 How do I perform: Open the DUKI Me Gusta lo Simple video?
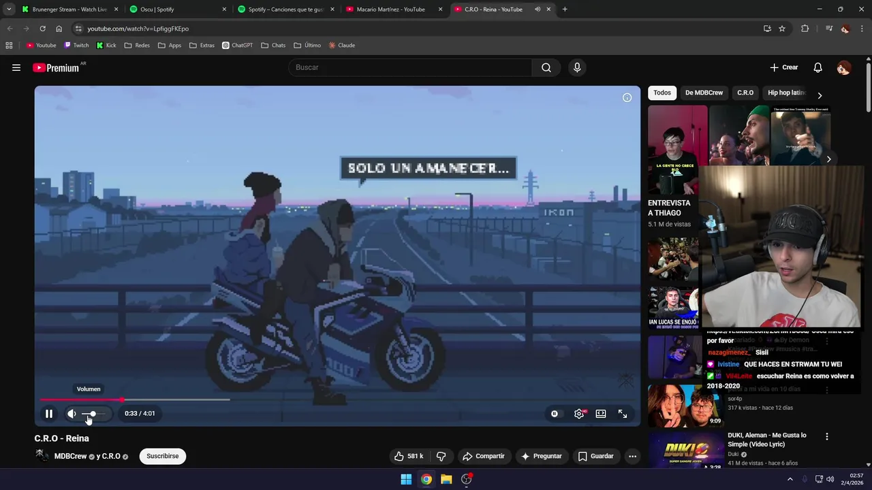tap(766, 439)
